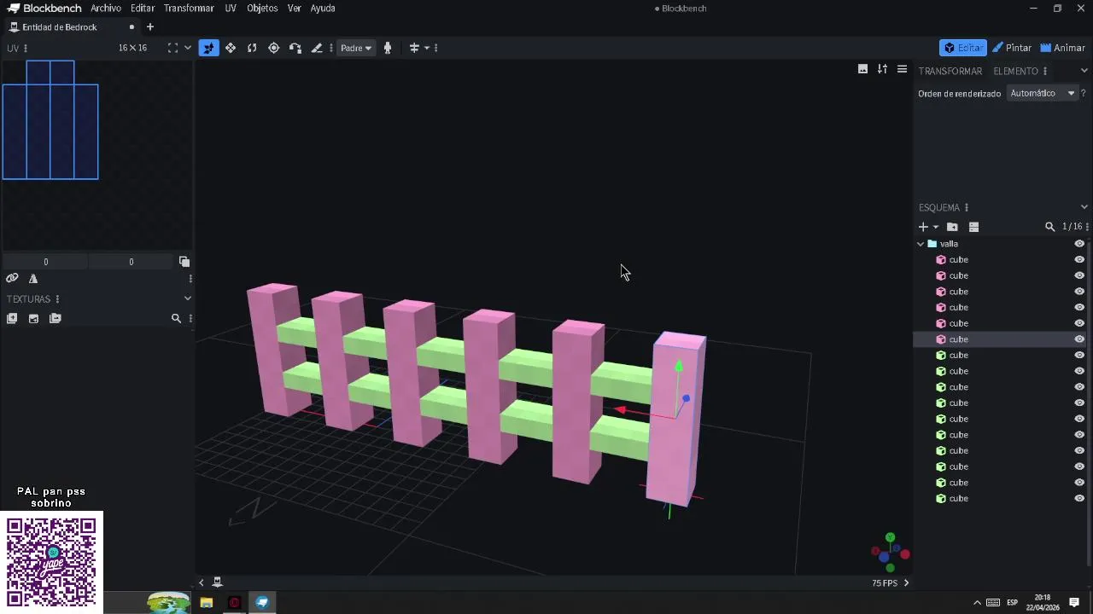Click the UV editor canvas
Image resolution: width=1093 pixels, height=614 pixels.
click(x=96, y=155)
